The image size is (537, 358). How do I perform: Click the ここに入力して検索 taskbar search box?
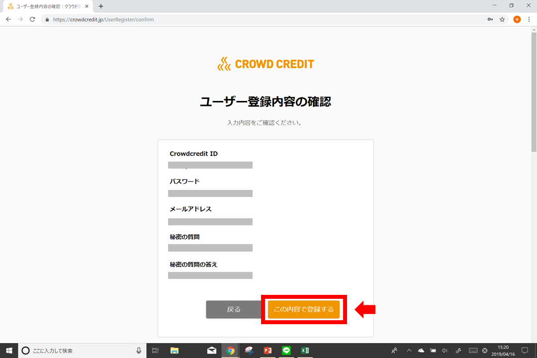[82, 351]
